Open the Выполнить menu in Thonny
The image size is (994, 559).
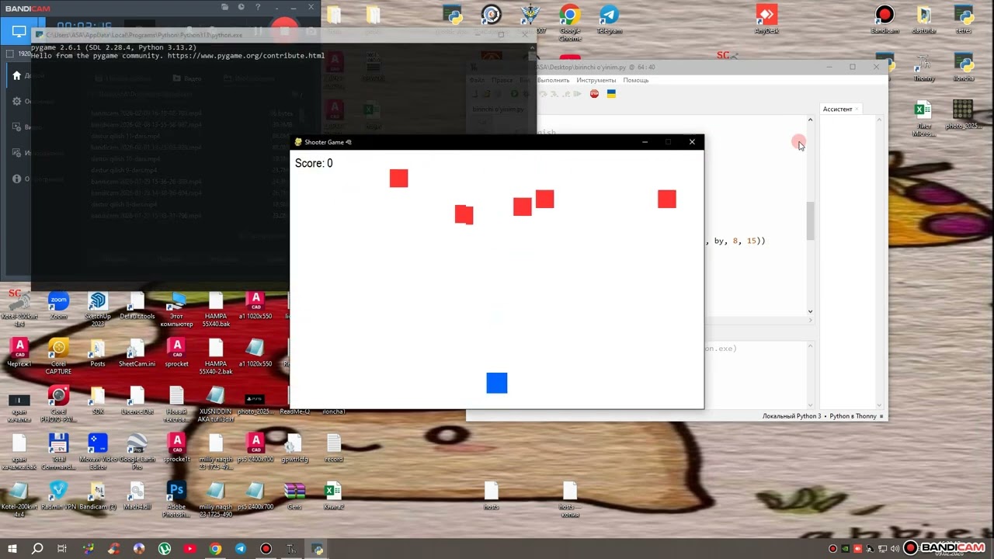(x=553, y=80)
